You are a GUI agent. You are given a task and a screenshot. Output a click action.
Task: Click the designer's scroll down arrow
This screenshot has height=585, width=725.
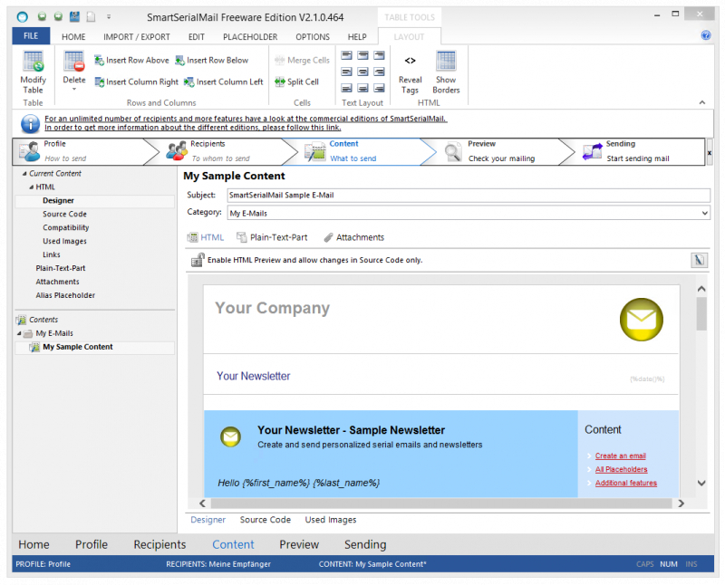tap(701, 484)
